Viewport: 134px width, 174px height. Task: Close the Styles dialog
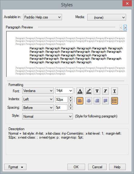127,3
